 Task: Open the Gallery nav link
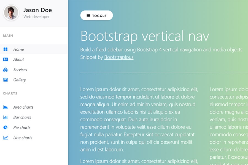pos(34,80)
